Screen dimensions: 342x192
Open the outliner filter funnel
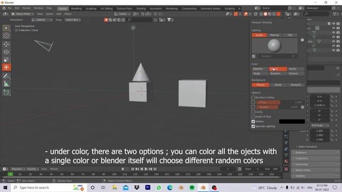[x=335, y=14]
